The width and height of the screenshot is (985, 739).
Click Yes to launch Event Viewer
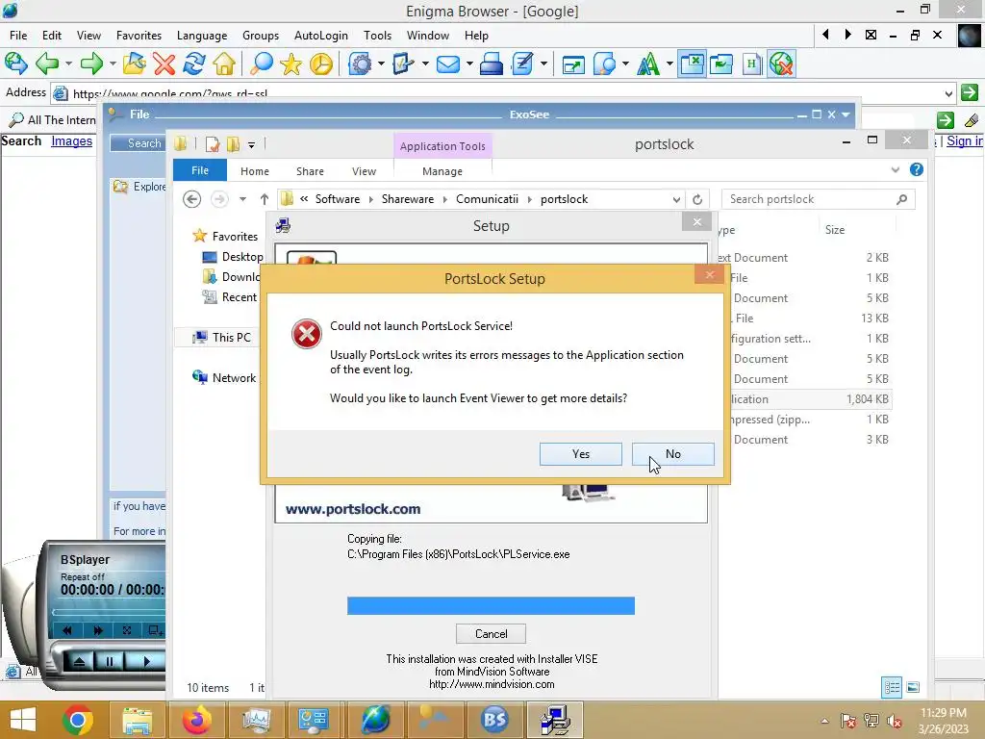[x=580, y=454]
